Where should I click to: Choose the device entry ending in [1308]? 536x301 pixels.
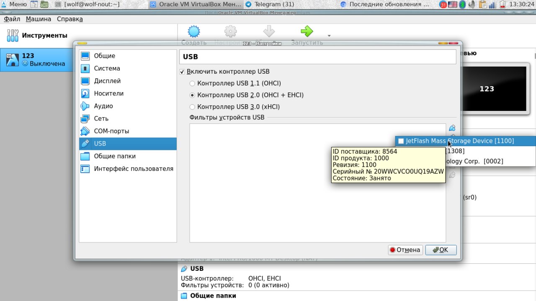pyautogui.click(x=490, y=151)
